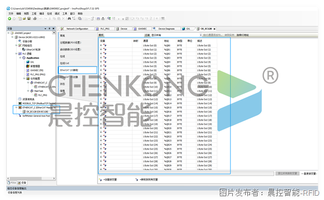Switch to the PLC_PRG tab
This screenshot has width=324, height=200.
coord(103,29)
